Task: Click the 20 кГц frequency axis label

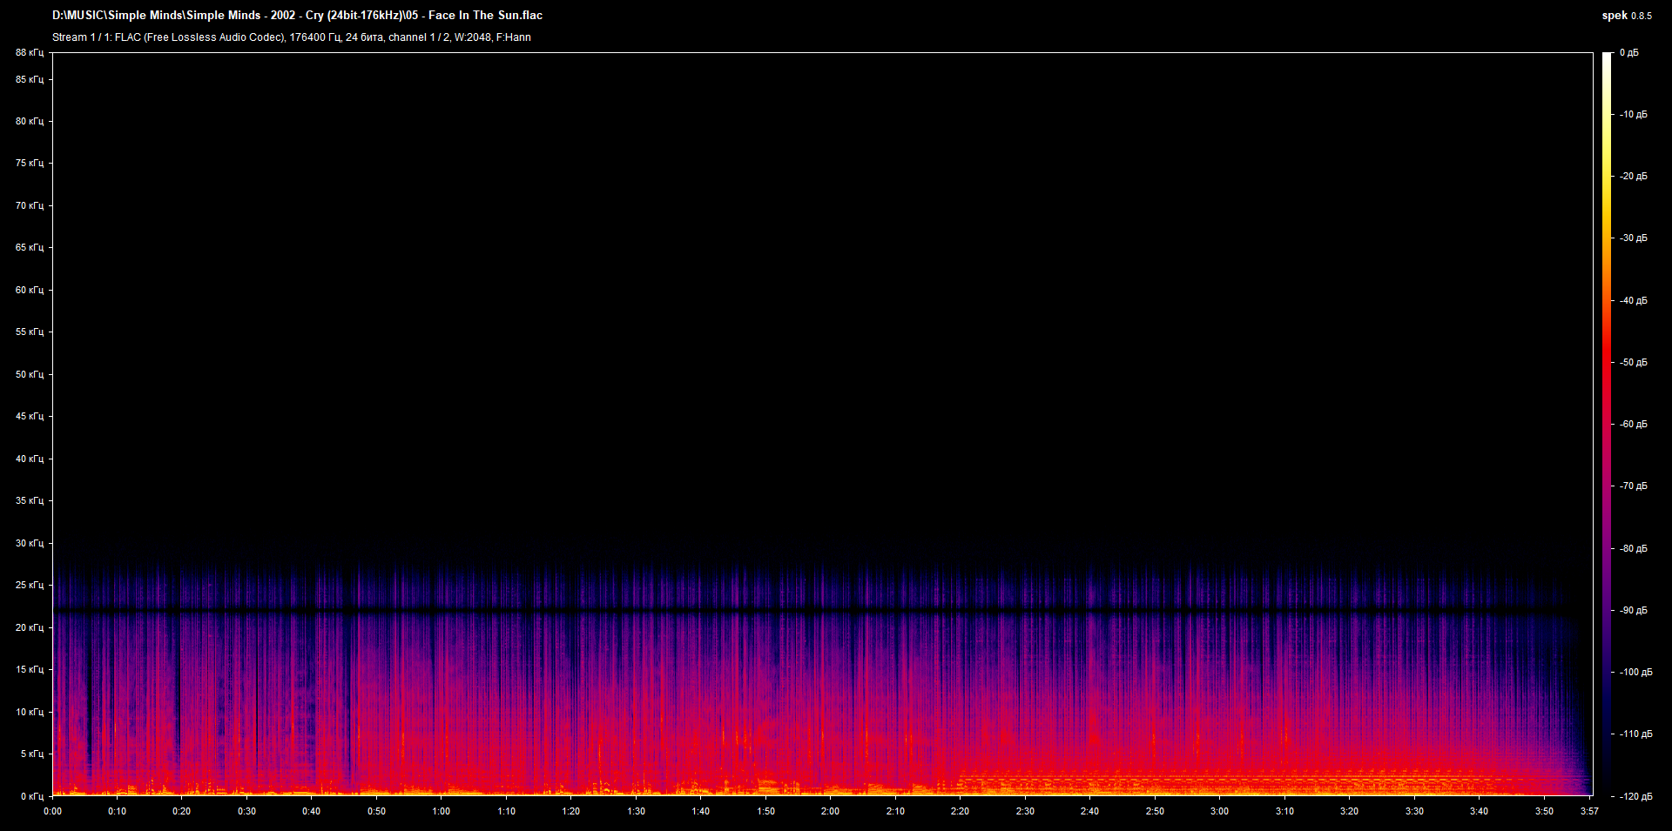Action: [30, 627]
